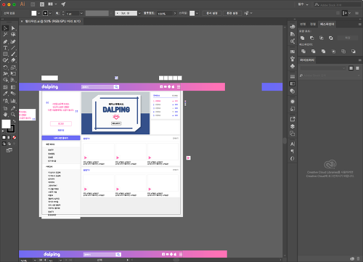The width and height of the screenshot is (363, 262).
Task: Swap fill and stroke colors
Action: click(x=14, y=121)
